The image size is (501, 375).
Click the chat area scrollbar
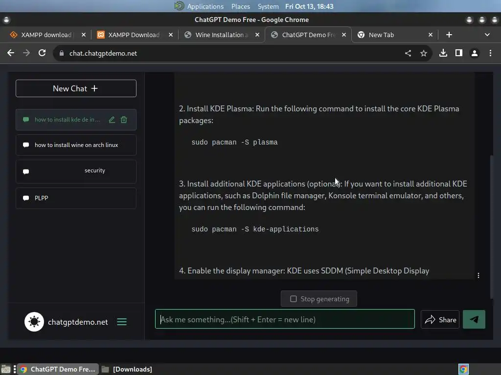pos(492,227)
